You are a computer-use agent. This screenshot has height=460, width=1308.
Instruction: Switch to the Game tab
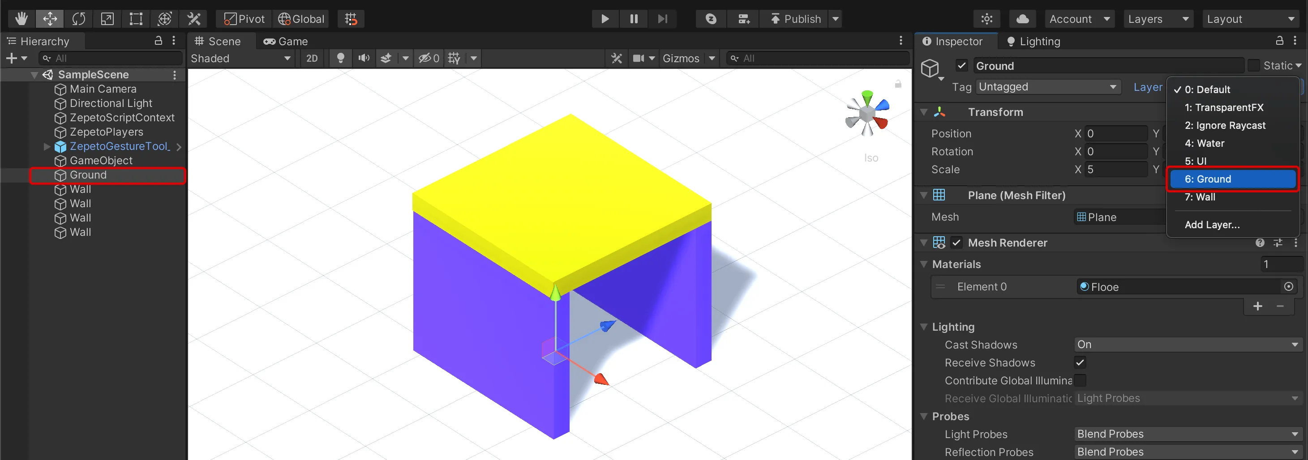pyautogui.click(x=286, y=41)
